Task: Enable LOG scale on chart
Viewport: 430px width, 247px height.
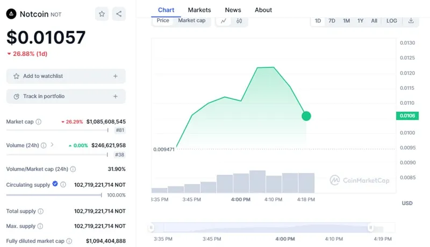Action: point(392,21)
